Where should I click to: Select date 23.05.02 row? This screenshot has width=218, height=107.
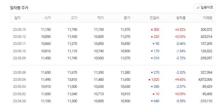[x=113, y=94]
